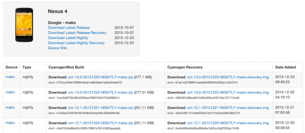
Task: Click the Cyanogen Recovery column header
Action: [x=185, y=67]
